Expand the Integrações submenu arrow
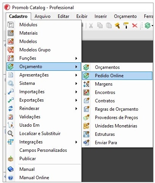The width and height of the screenshot is (155, 183). (76, 142)
